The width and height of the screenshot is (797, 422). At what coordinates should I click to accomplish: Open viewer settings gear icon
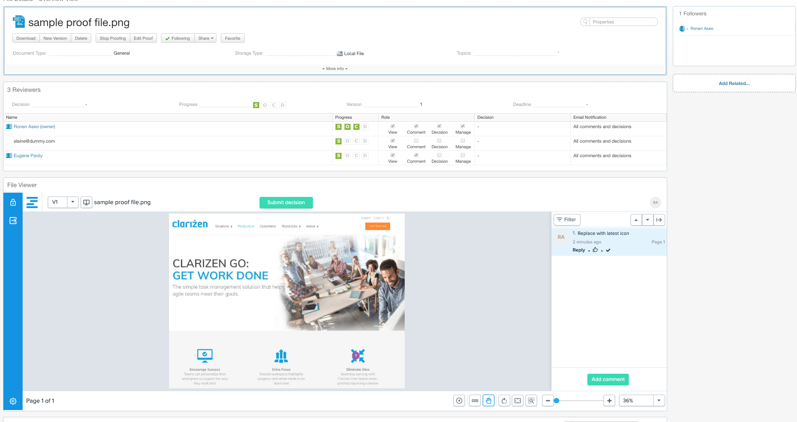click(x=13, y=401)
